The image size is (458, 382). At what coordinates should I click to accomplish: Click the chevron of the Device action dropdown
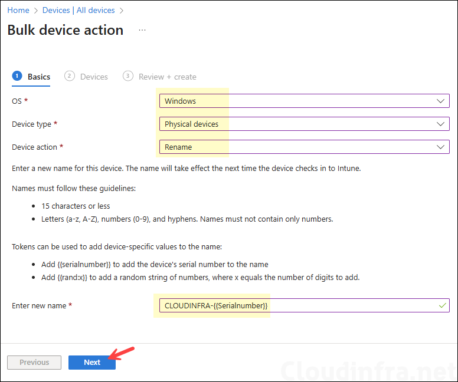pyautogui.click(x=440, y=147)
